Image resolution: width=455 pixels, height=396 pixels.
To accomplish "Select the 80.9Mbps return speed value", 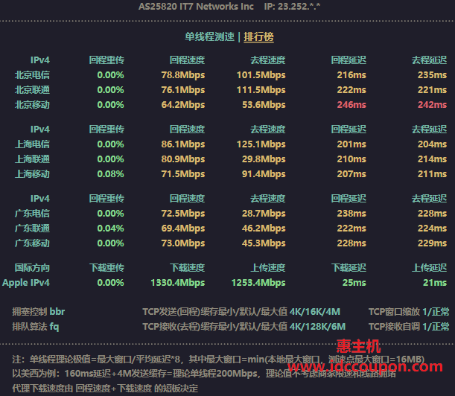I will tap(183, 159).
